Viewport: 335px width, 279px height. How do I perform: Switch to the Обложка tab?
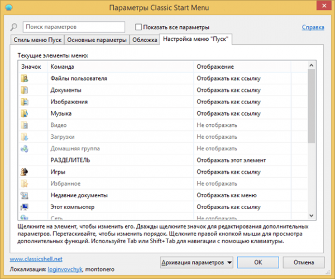tap(145, 40)
